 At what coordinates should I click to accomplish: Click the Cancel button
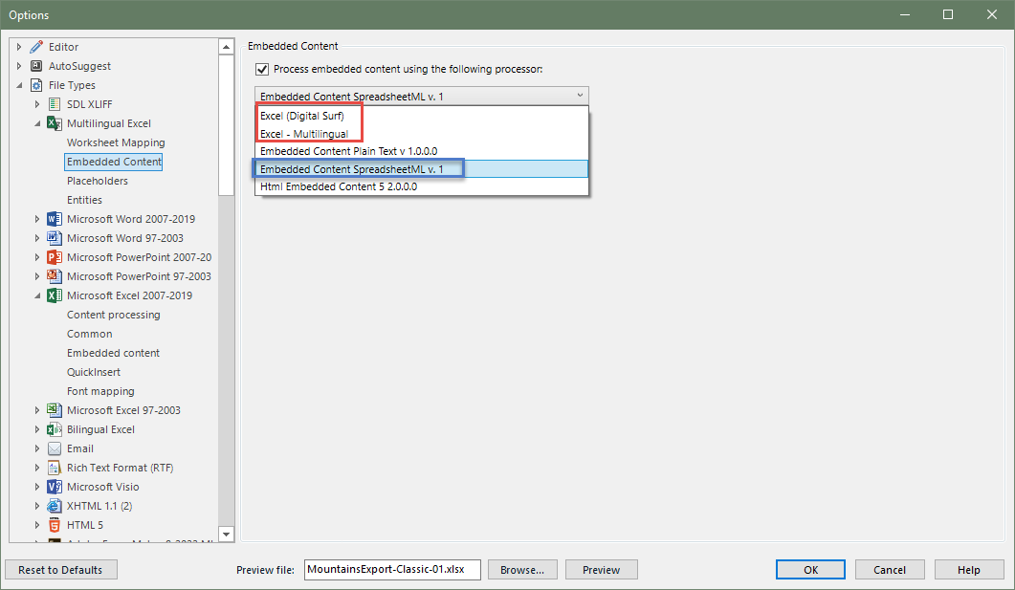890,570
